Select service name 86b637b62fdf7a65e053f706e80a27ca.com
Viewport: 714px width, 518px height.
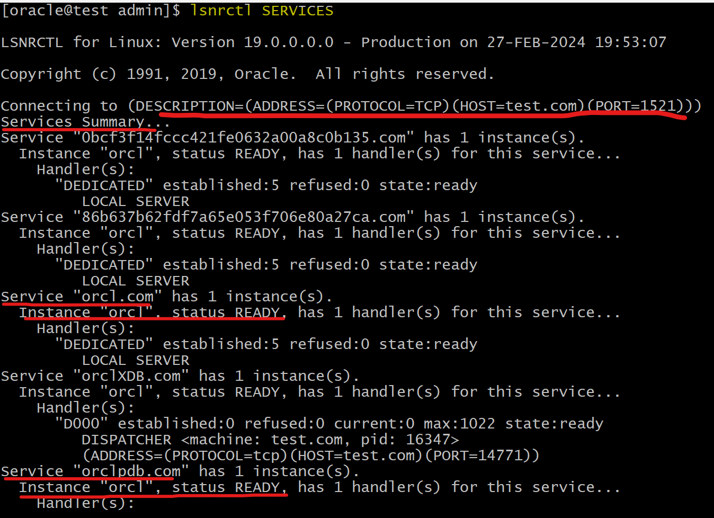[244, 217]
